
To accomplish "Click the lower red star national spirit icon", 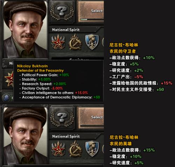I will tap(58, 149).
